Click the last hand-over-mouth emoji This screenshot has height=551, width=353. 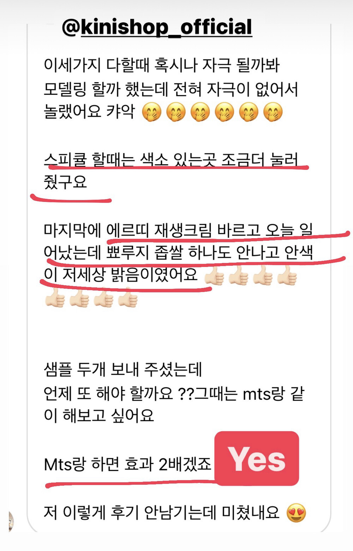click(273, 112)
